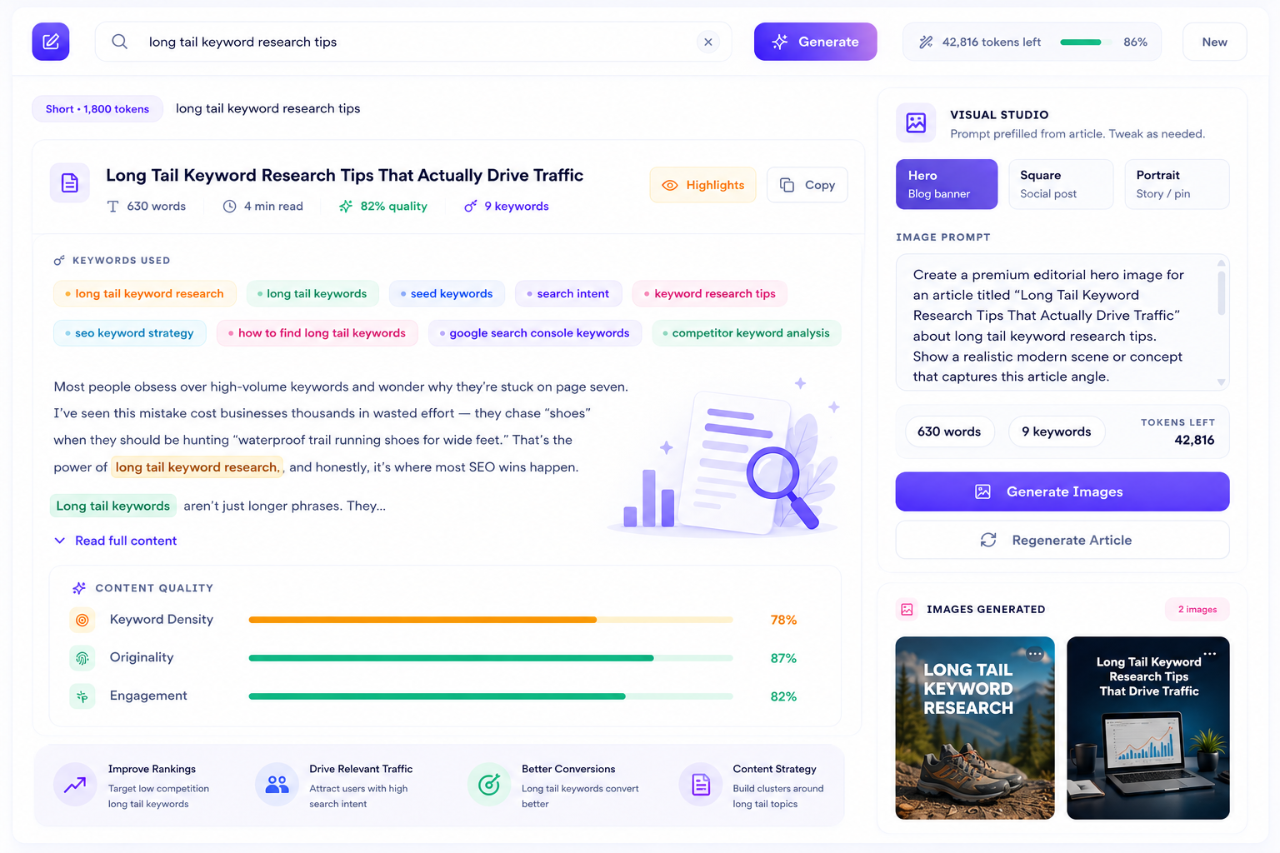The image size is (1280, 853).
Task: Click the Originality progress bar
Action: click(491, 658)
